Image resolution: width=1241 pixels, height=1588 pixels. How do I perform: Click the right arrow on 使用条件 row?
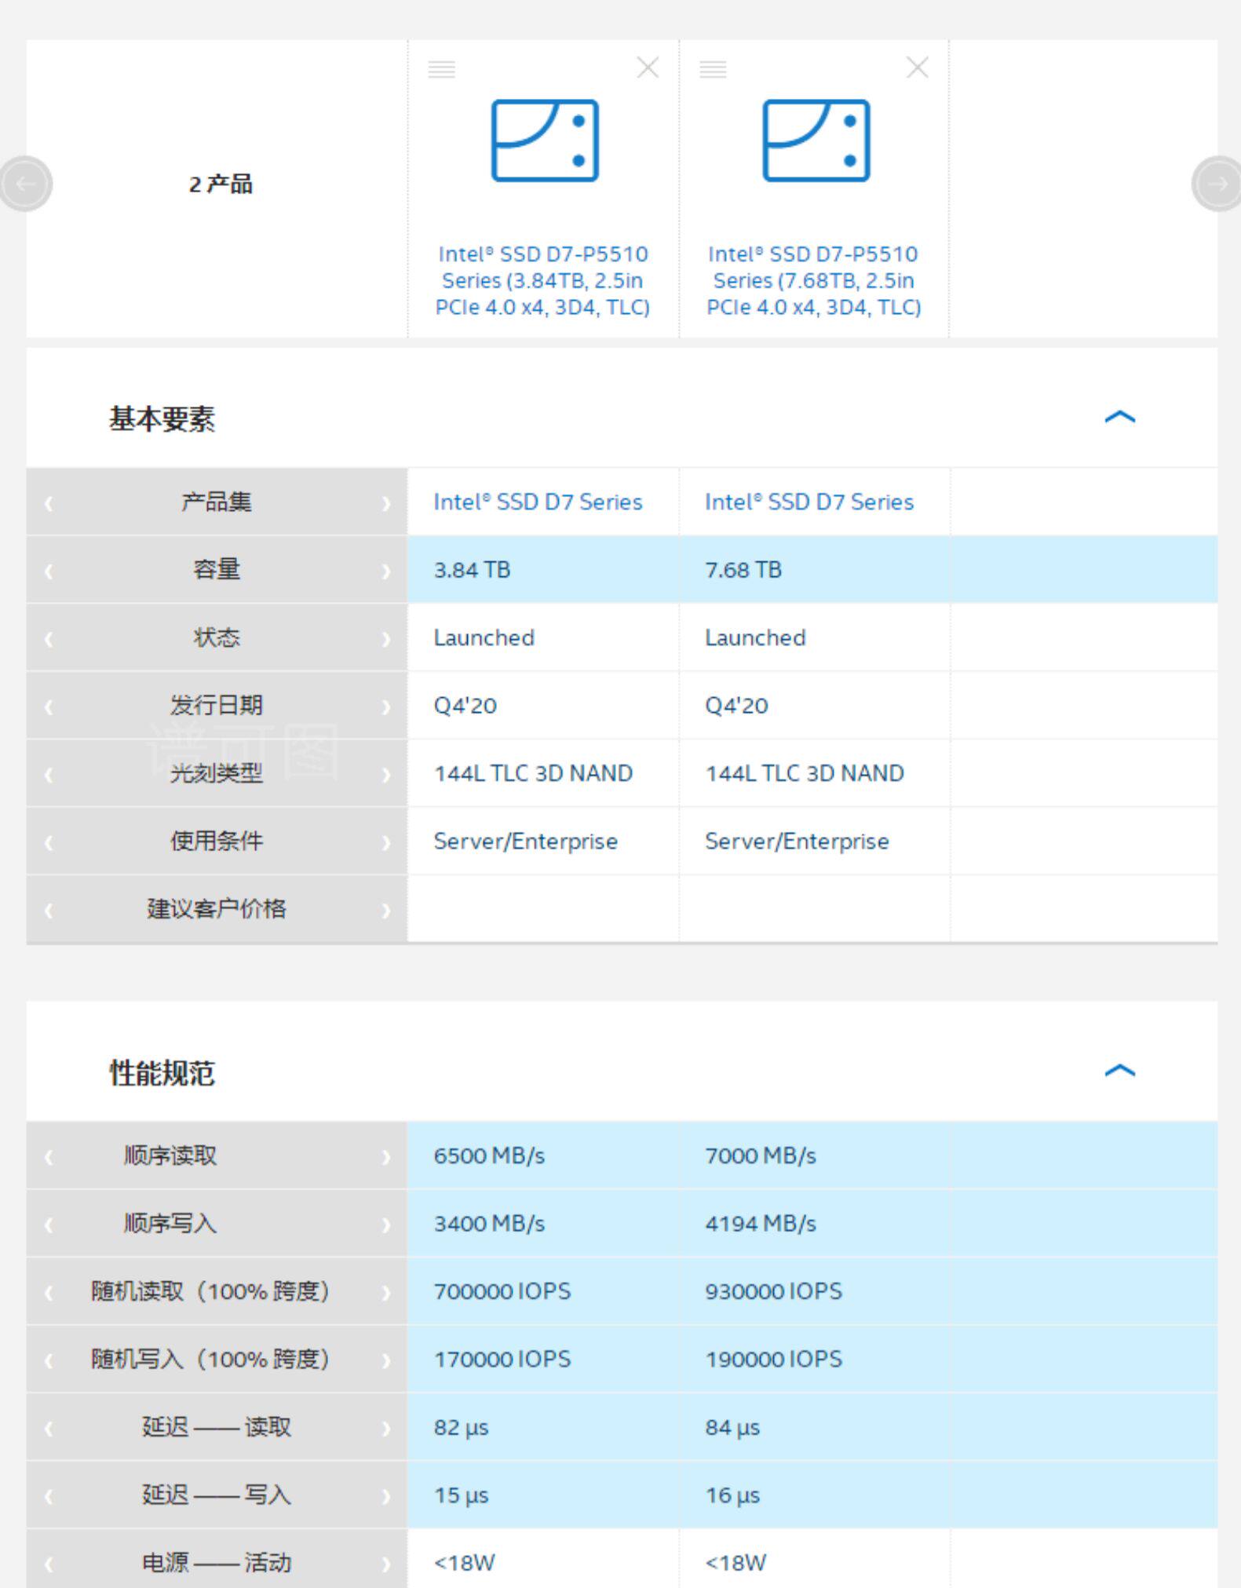386,842
